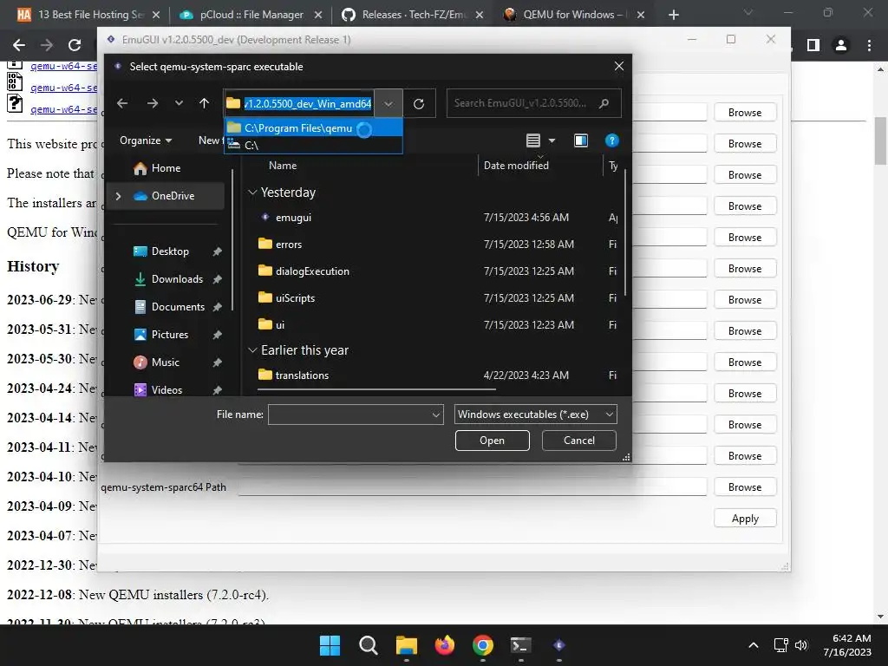Image resolution: width=888 pixels, height=666 pixels.
Task: Click the Open button
Action: point(493,441)
